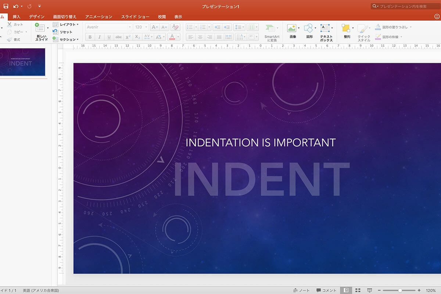This screenshot has width=441, height=294.
Task: Decrease font size with the small A icon
Action: [x=164, y=27]
